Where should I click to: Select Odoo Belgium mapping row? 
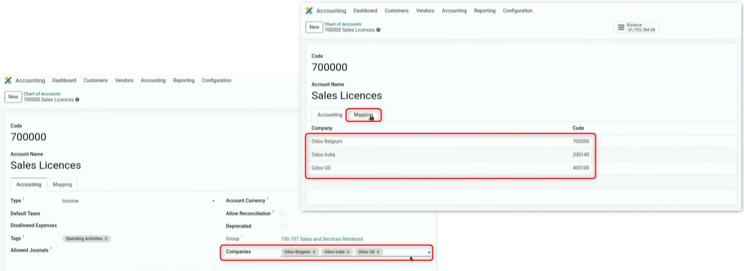[450, 142]
